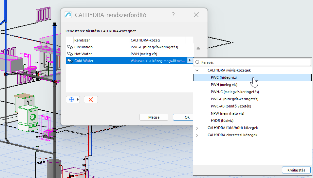Screen dimensions: 313x178
Task: Expand CALHYDRA fűtő/hűtő közegek group
Action: click(x=197, y=128)
